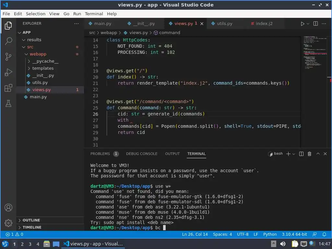Open the Terminal menu
This screenshot has height=249, width=332.
point(94,14)
